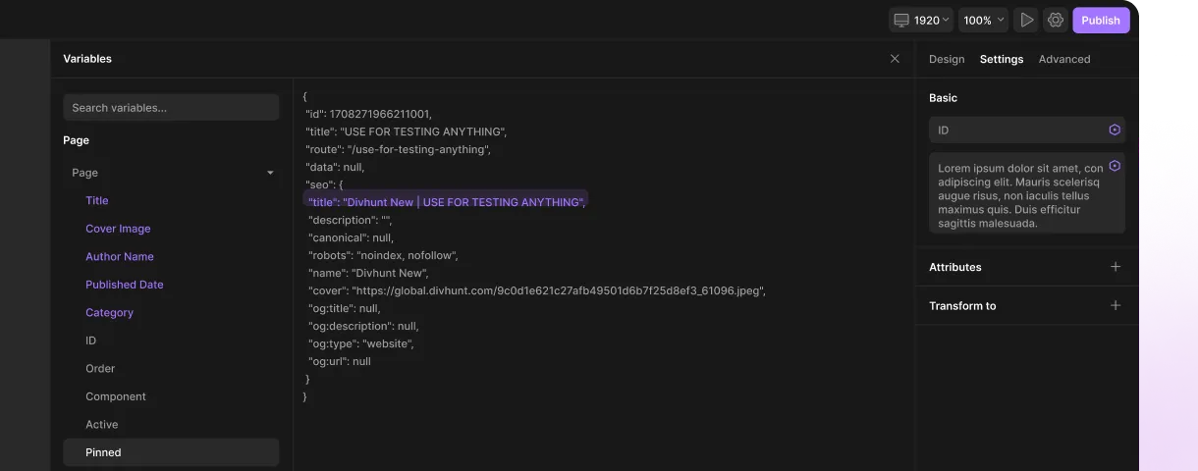Focus the Search variables field
Screen dimensions: 1198x471
point(171,107)
